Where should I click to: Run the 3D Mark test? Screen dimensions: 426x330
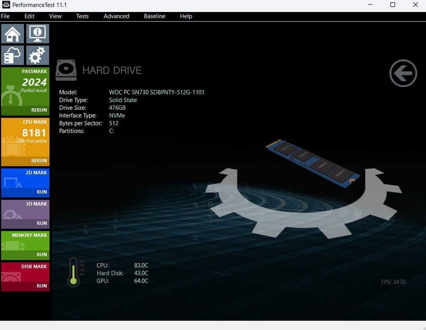pos(25,224)
